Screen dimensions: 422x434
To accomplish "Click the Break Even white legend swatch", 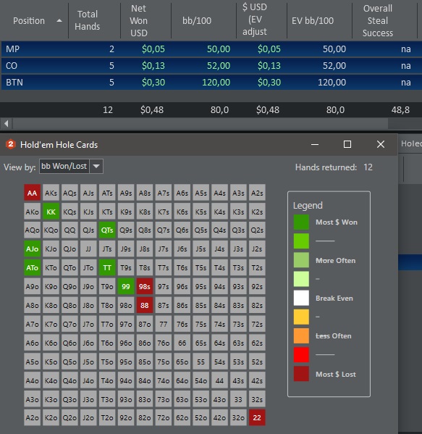I will 301,298.
